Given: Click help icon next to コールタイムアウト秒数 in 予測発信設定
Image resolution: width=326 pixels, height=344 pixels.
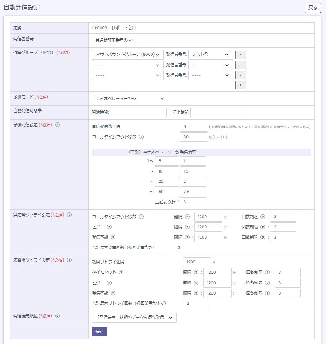Looking at the screenshot, I should click(141, 137).
